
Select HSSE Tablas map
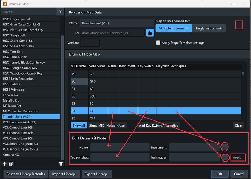[x=31, y=84]
